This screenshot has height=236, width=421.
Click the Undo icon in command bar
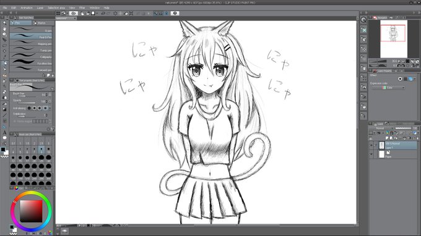(103, 13)
